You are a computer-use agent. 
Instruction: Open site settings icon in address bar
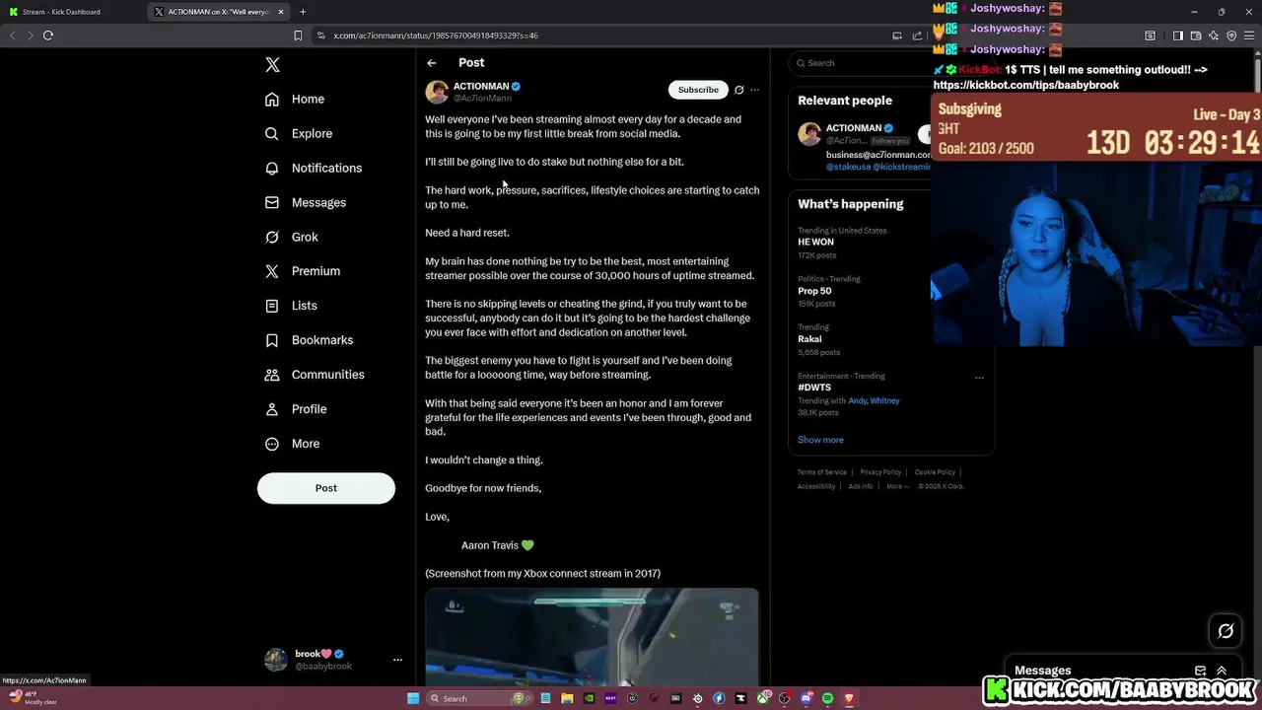tap(321, 35)
